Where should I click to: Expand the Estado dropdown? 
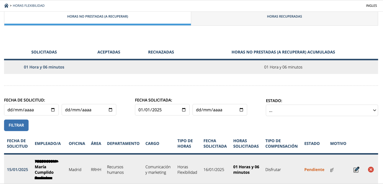tap(322, 110)
